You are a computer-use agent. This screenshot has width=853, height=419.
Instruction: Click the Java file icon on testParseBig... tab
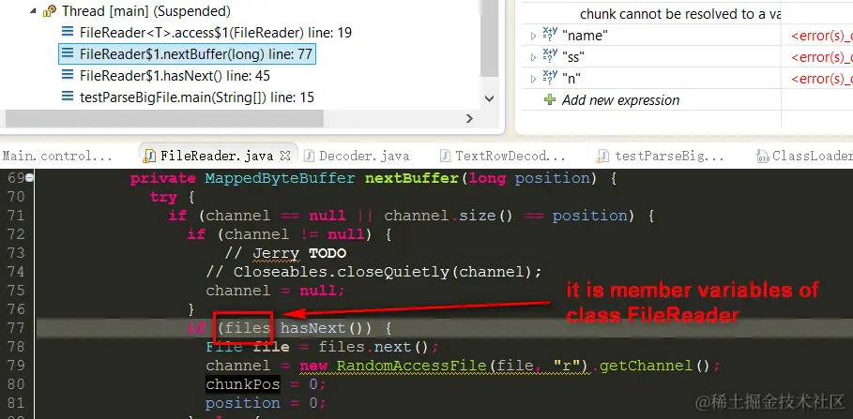point(602,156)
